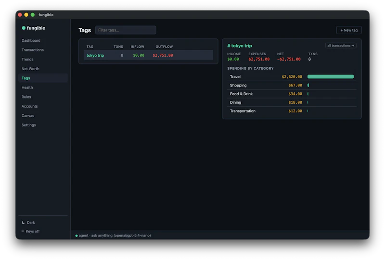The image size is (385, 260).
Task: Maximize the window with the green button
Action: [33, 15]
